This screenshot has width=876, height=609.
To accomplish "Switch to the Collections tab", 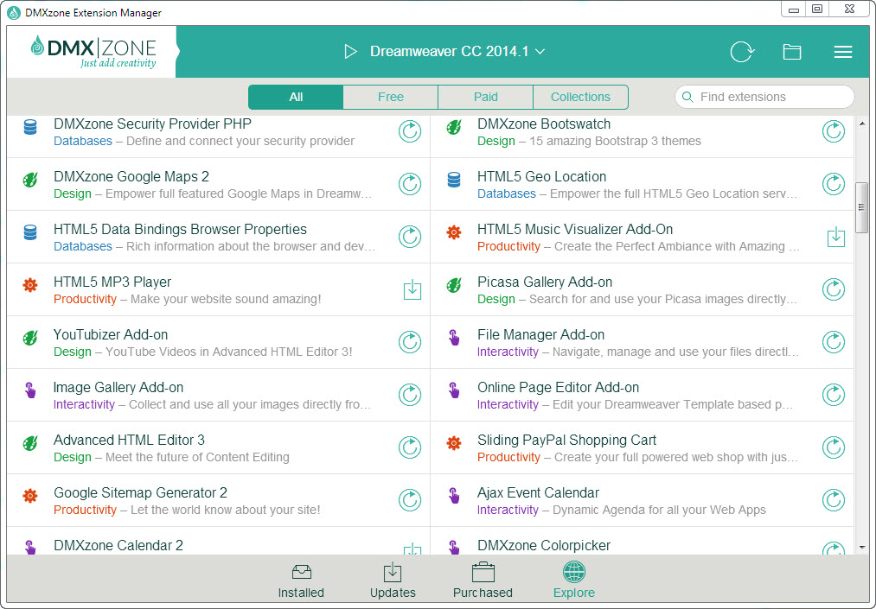I will tap(580, 97).
